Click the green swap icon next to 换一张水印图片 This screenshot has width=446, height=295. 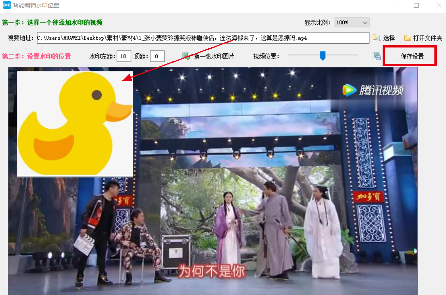tap(186, 56)
